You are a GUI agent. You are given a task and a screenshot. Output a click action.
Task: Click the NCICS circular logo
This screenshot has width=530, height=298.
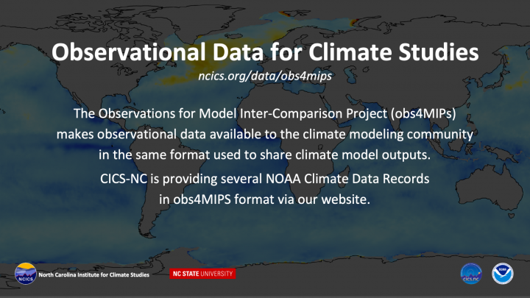[x=26, y=274]
